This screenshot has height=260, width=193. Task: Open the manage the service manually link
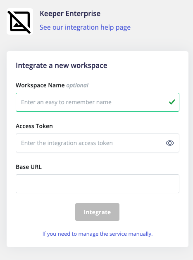click(98, 234)
